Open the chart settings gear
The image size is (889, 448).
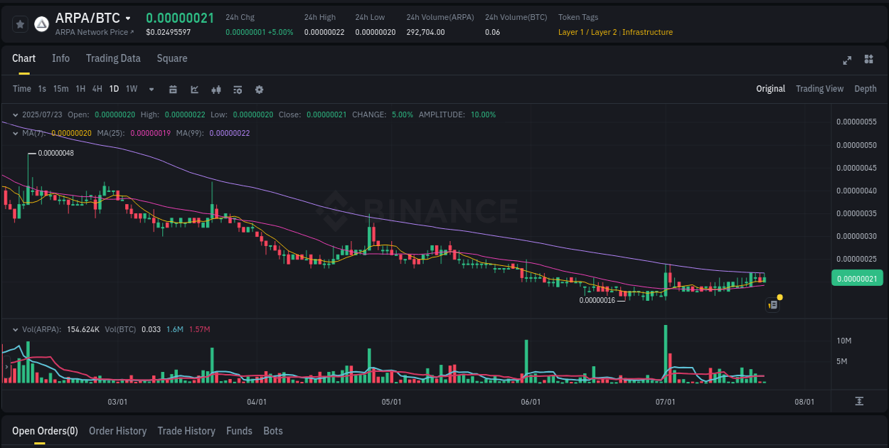click(259, 89)
